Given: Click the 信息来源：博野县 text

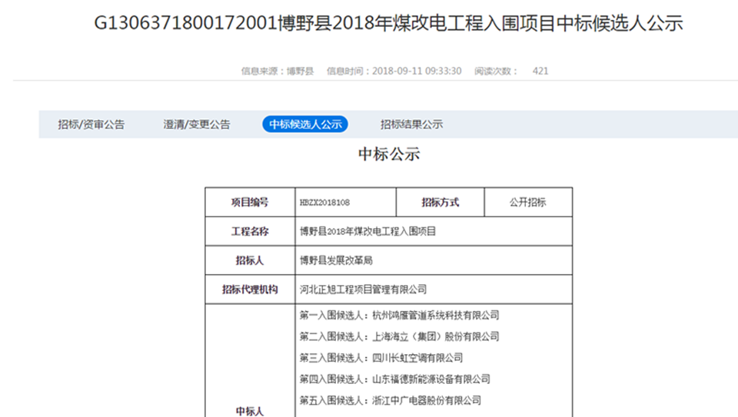Looking at the screenshot, I should [x=278, y=71].
